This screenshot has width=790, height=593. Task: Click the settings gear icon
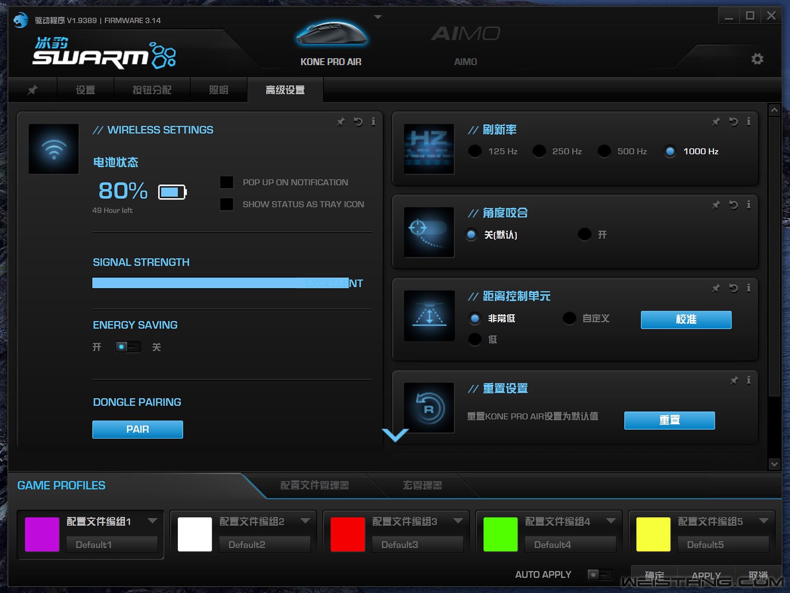(757, 59)
